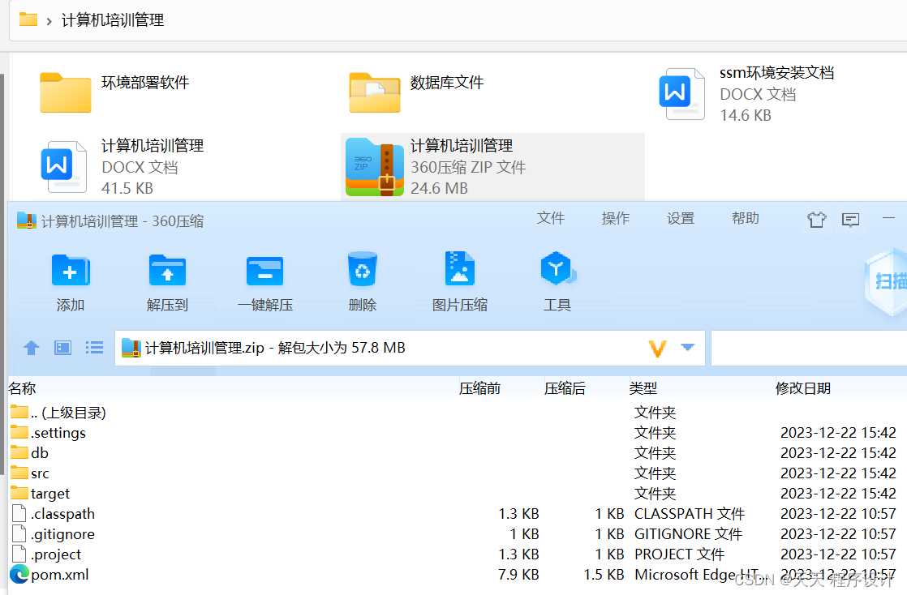Select the 计算机培训管理 DOCX document
Screen dimensions: 907x595
122,166
